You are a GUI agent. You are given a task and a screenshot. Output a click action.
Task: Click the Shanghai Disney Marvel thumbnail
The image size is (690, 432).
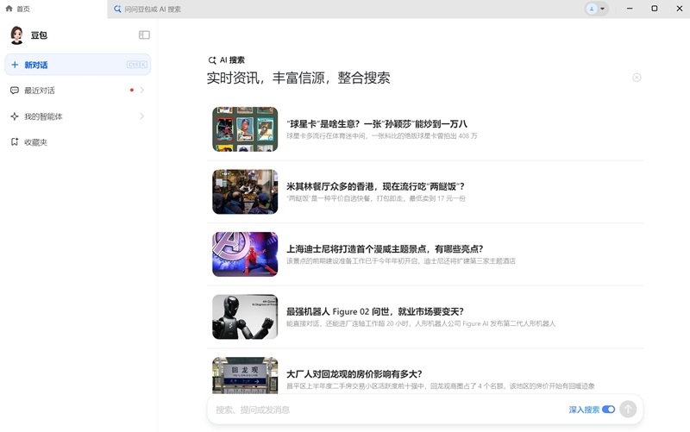[245, 254]
